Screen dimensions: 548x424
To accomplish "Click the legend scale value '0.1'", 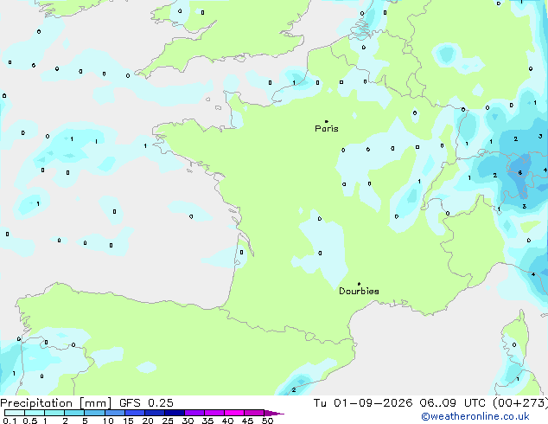I will coord(10,421).
